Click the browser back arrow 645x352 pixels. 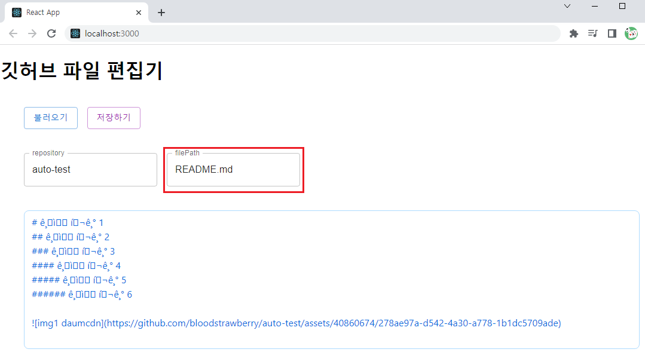pos(13,33)
